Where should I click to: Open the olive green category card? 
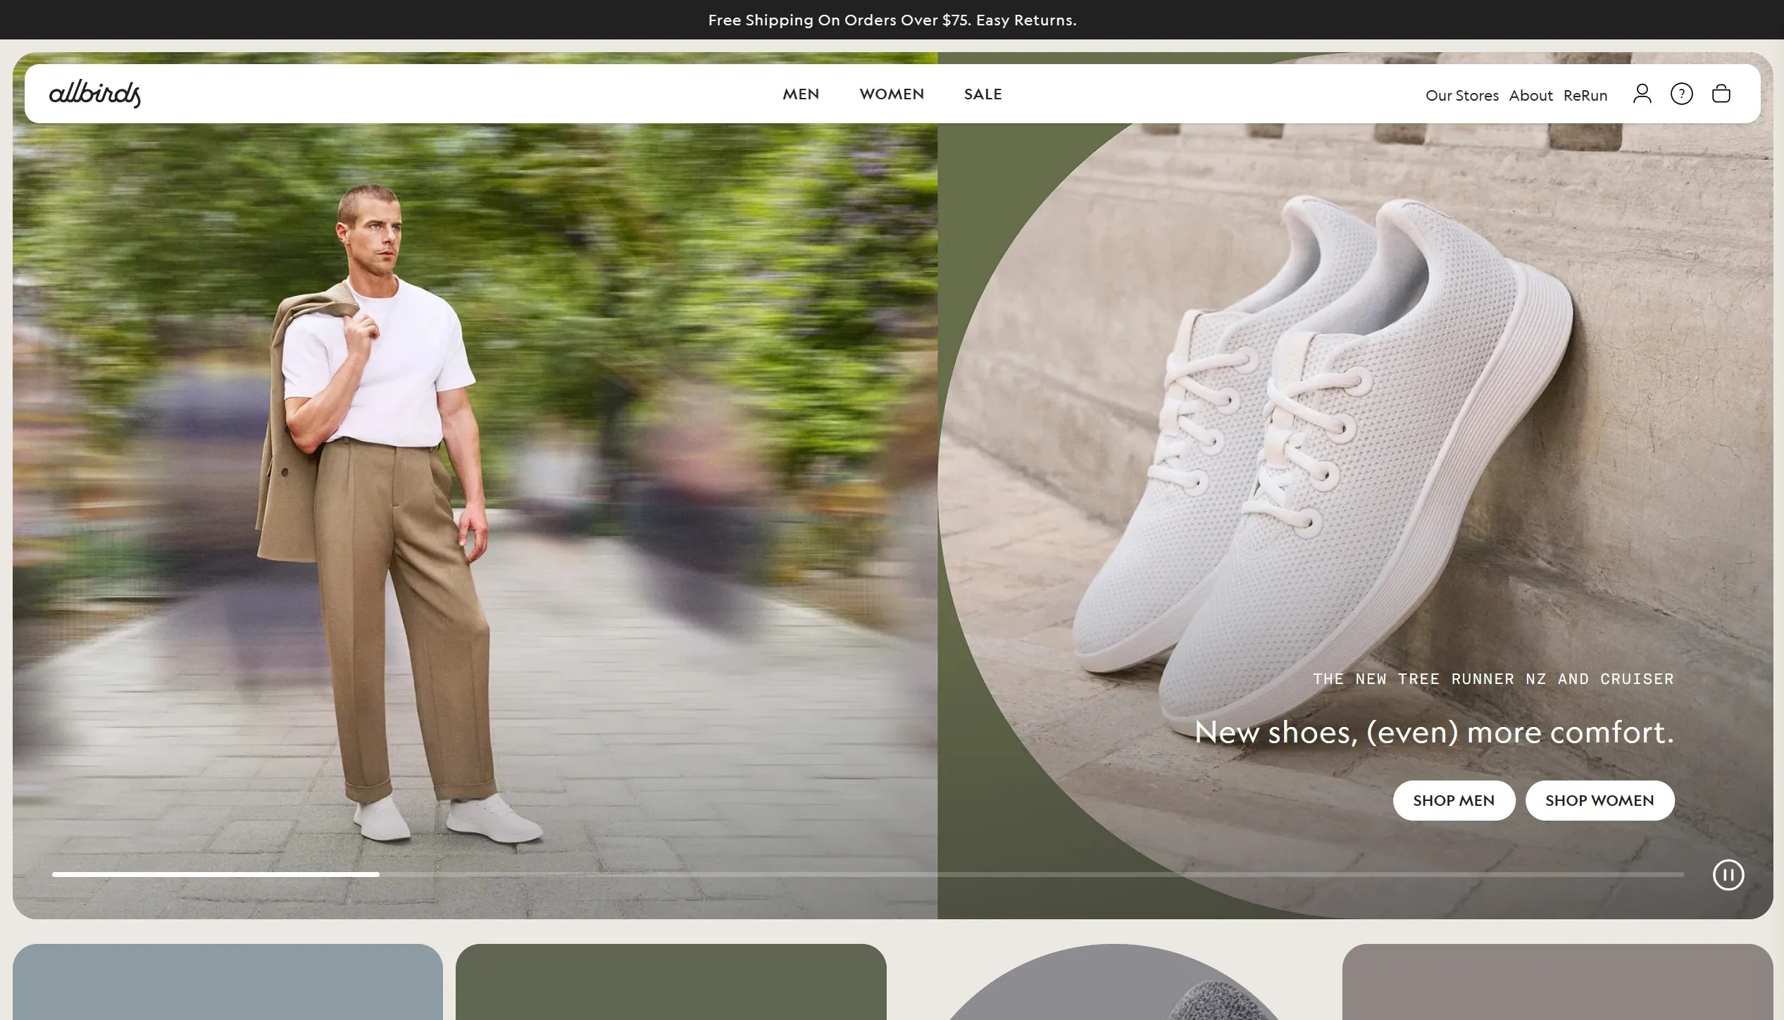[670, 982]
